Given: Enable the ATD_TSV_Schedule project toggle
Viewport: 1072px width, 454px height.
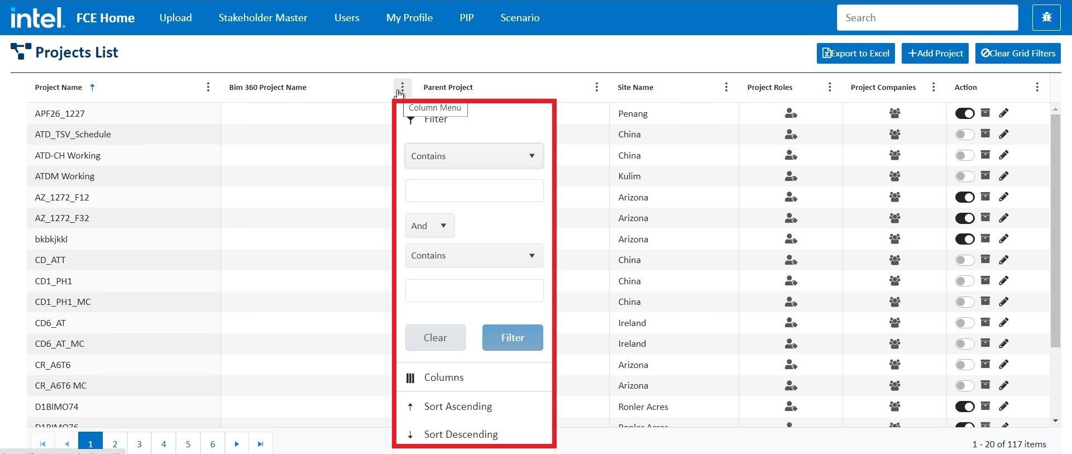Looking at the screenshot, I should (x=964, y=135).
